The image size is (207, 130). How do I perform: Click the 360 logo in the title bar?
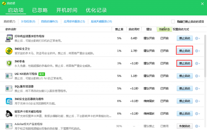4,3
